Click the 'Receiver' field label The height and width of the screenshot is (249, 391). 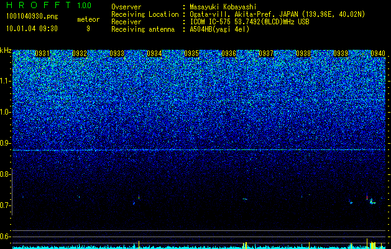pos(126,22)
